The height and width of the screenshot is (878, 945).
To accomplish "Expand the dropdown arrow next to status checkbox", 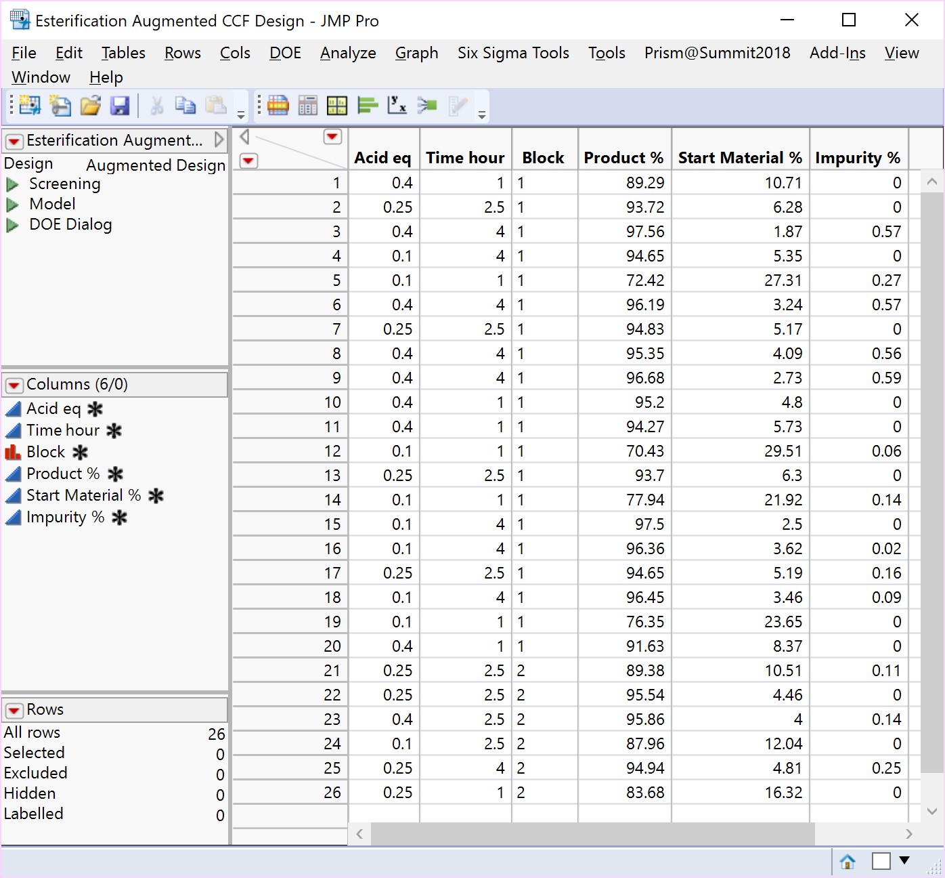I will (904, 860).
